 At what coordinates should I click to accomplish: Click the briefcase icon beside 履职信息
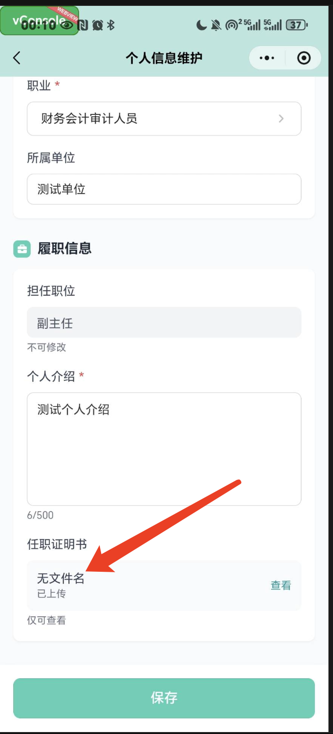click(22, 249)
